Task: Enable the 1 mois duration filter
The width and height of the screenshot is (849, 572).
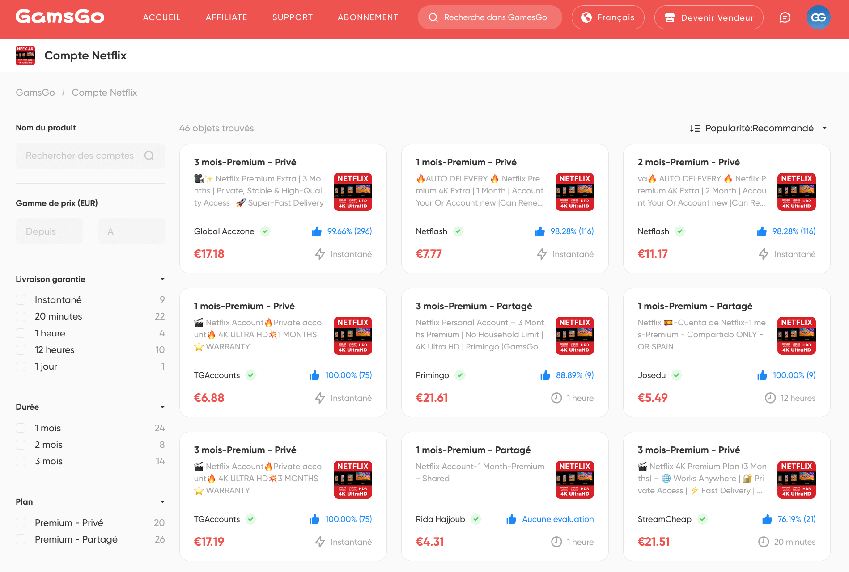Action: click(21, 428)
